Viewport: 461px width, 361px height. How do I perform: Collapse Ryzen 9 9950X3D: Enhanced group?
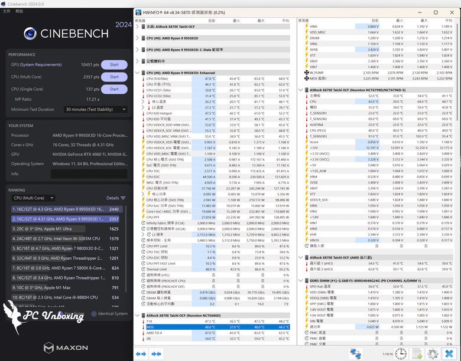137,73
